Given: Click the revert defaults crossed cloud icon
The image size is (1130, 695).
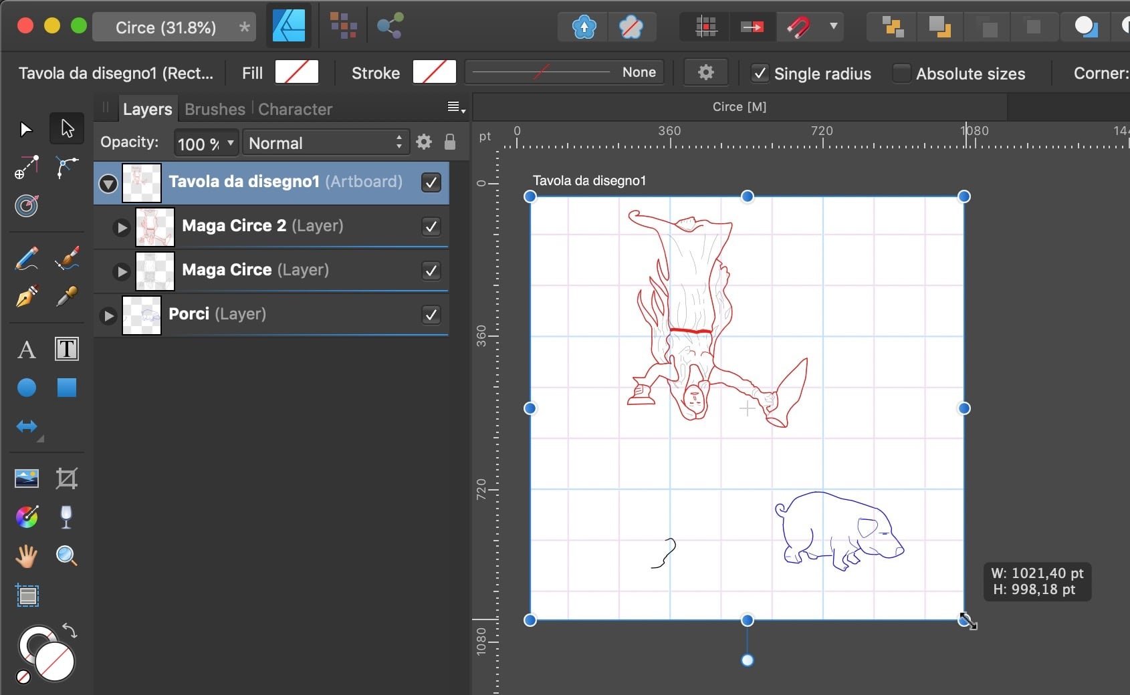Looking at the screenshot, I should coord(631,27).
